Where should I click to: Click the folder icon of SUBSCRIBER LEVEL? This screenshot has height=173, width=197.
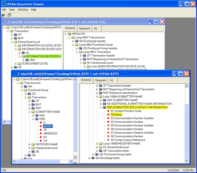click(19, 63)
